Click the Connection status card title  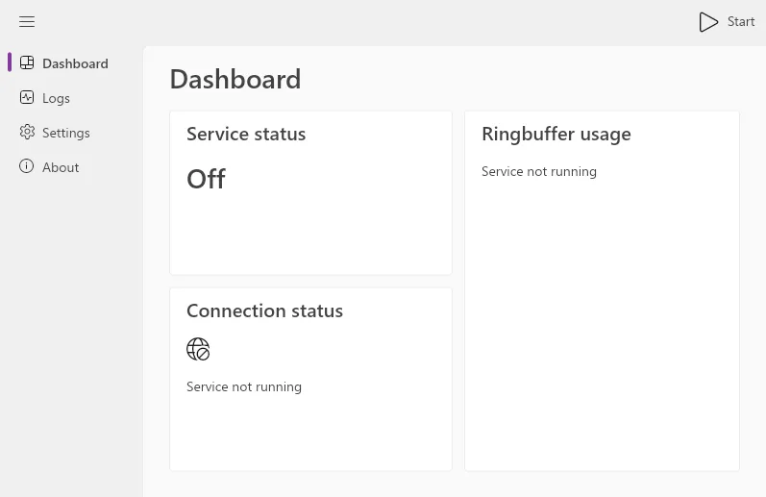tap(264, 311)
